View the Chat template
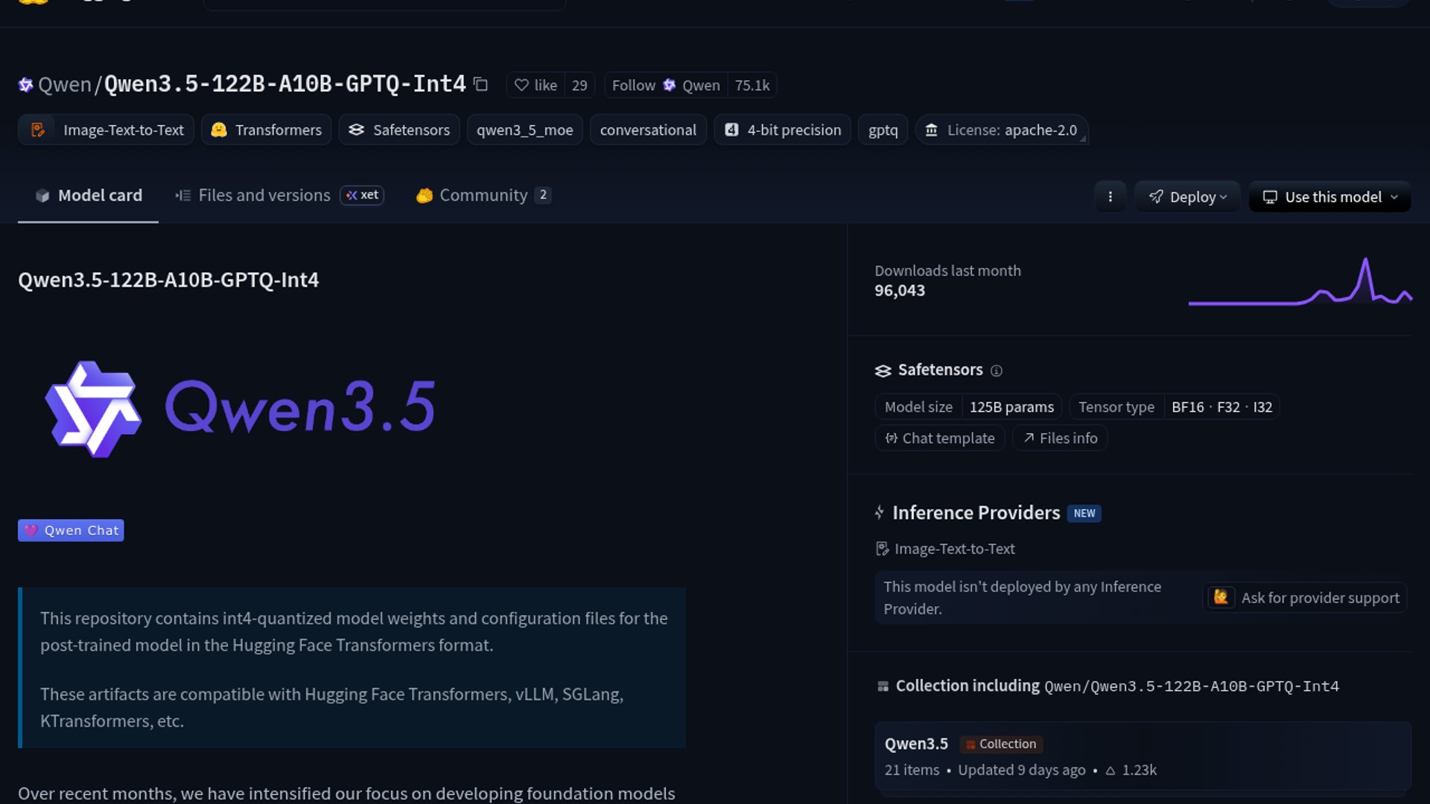Image resolution: width=1430 pixels, height=804 pixels. 940,438
